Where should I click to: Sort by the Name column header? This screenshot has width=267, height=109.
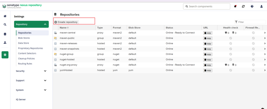click(x=63, y=28)
